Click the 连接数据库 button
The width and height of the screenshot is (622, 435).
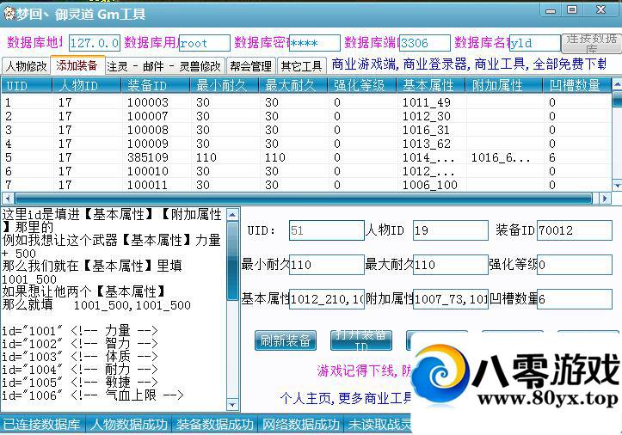coord(589,43)
